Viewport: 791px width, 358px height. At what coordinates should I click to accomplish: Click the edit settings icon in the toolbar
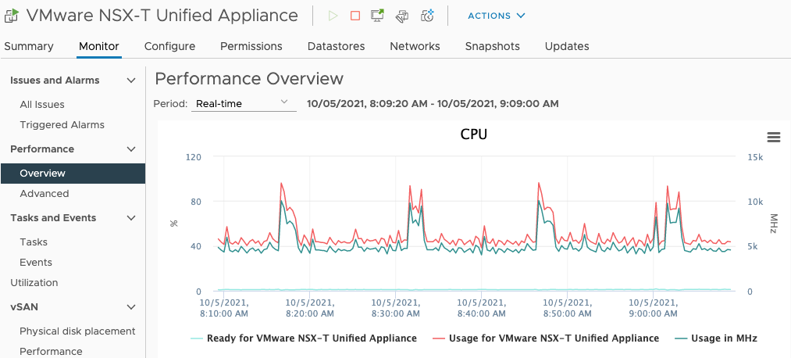click(x=402, y=16)
